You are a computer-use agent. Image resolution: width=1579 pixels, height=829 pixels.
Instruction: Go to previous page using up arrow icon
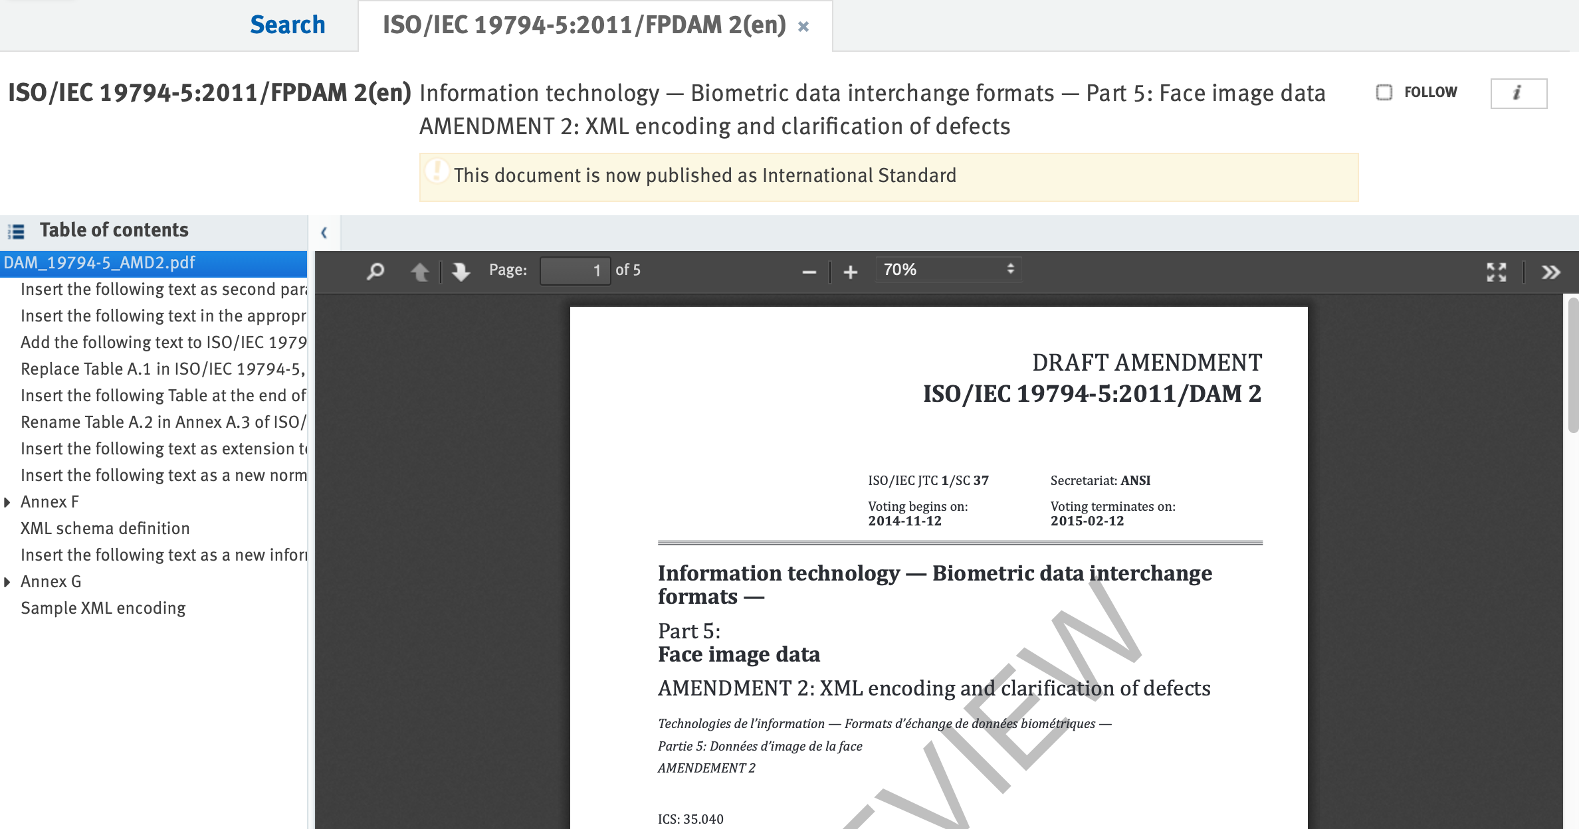(420, 270)
